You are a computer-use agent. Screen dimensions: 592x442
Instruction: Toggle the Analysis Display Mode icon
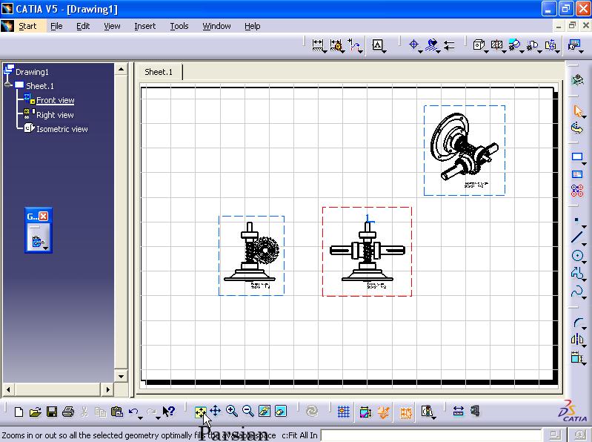coord(426,411)
